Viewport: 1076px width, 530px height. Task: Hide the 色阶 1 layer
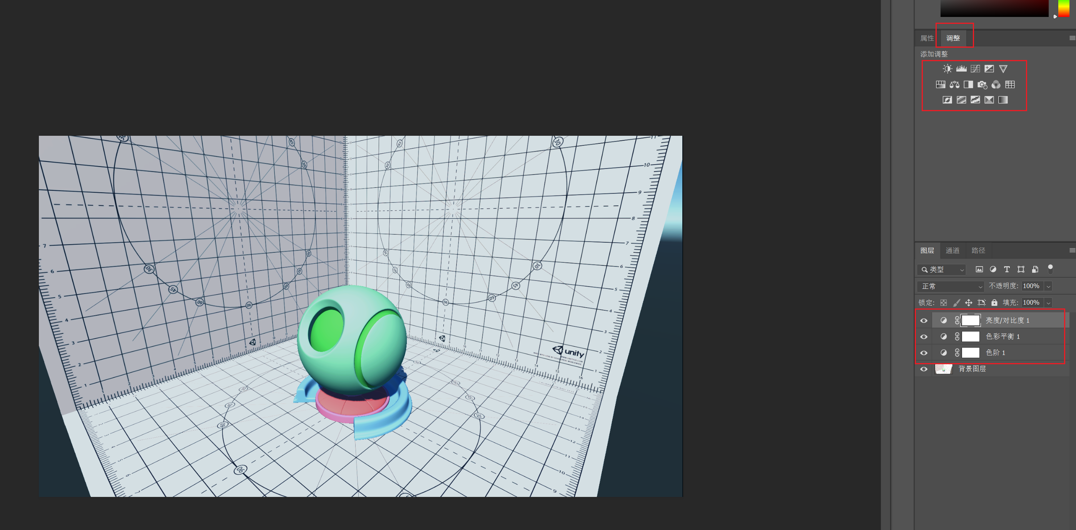click(924, 353)
